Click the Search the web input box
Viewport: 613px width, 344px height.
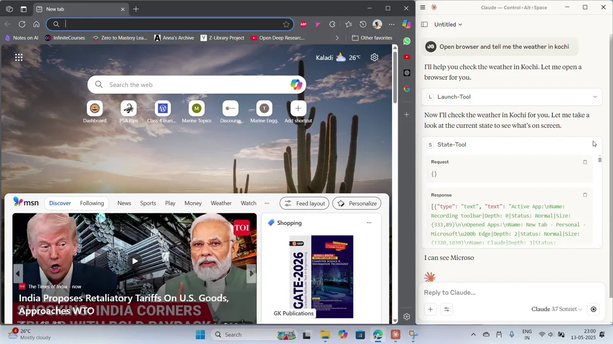pos(196,85)
